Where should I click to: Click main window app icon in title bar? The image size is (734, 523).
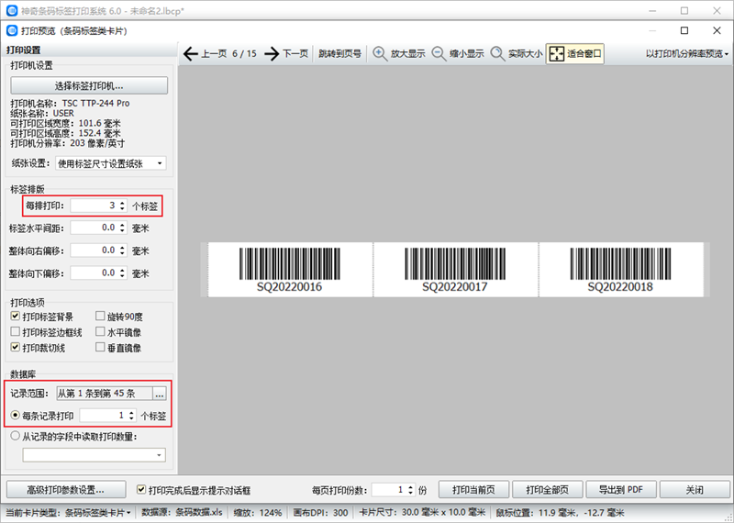pos(12,10)
